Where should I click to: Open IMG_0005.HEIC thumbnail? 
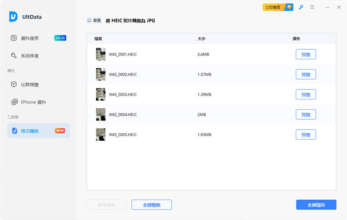(x=101, y=134)
